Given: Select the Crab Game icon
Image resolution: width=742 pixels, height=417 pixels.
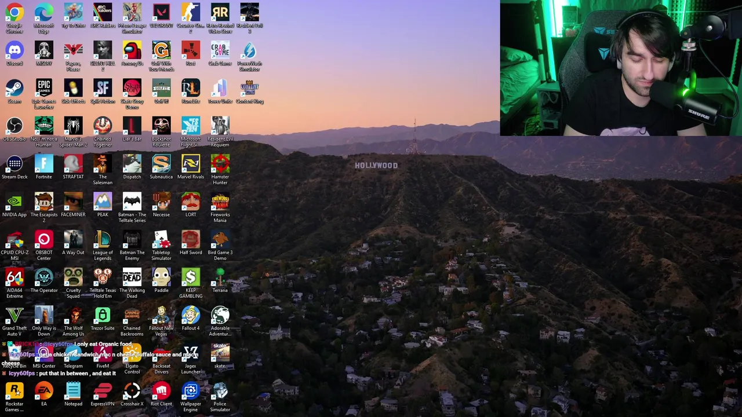Looking at the screenshot, I should pos(220,50).
